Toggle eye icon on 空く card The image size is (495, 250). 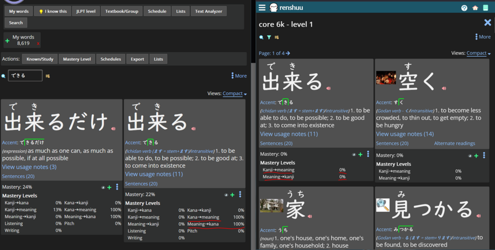point(470,156)
